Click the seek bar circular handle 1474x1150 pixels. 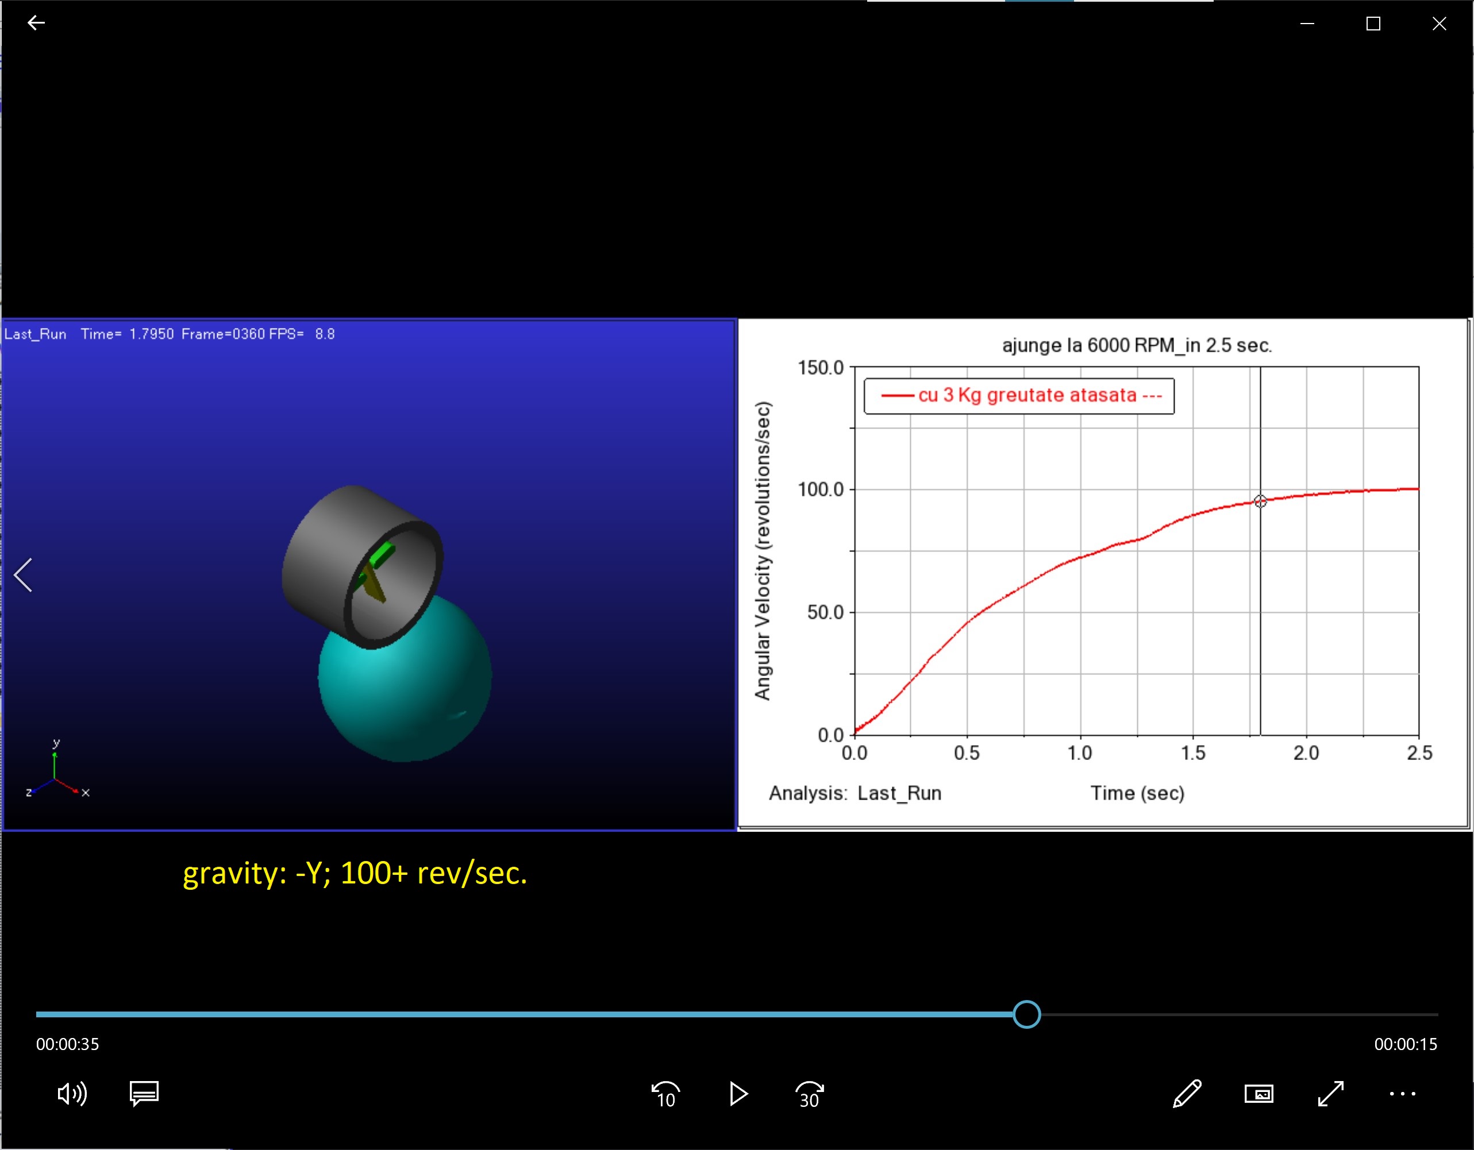(1026, 1014)
